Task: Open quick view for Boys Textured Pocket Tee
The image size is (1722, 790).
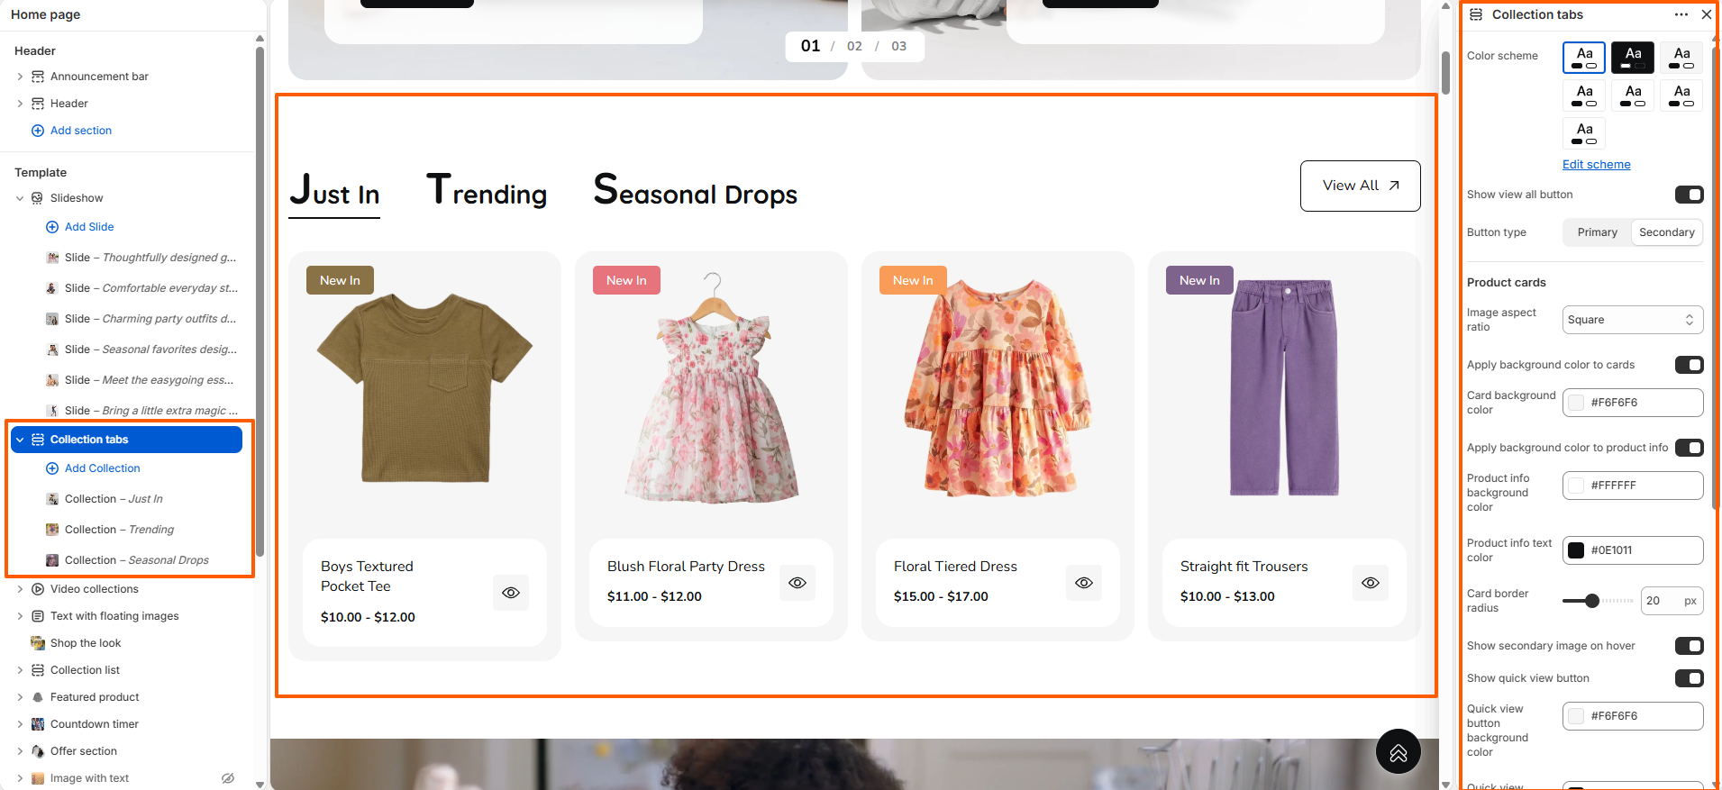Action: 511,593
